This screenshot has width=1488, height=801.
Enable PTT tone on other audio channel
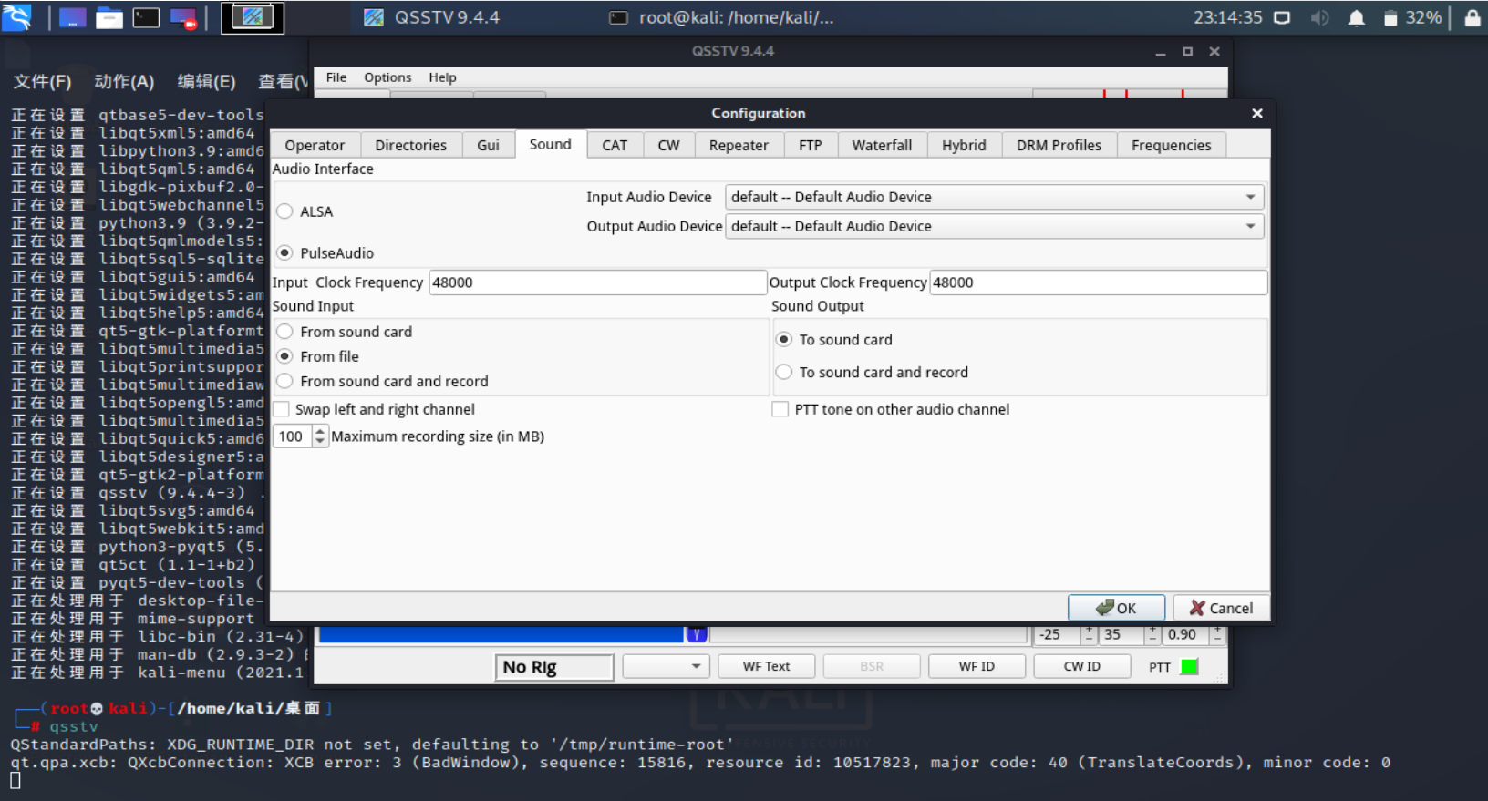(780, 409)
